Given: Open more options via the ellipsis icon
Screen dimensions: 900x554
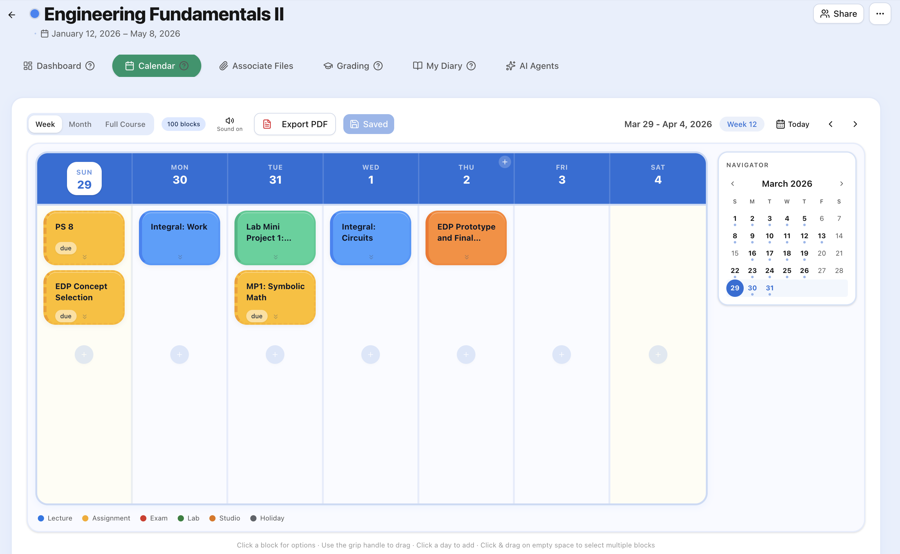Looking at the screenshot, I should [880, 14].
